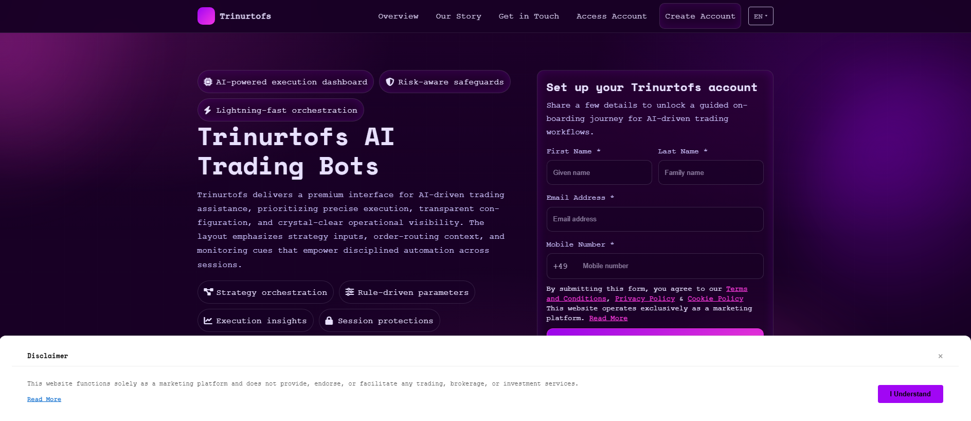Click the Risk-aware safeguards label
Image resolution: width=971 pixels, height=421 pixels.
(451, 82)
